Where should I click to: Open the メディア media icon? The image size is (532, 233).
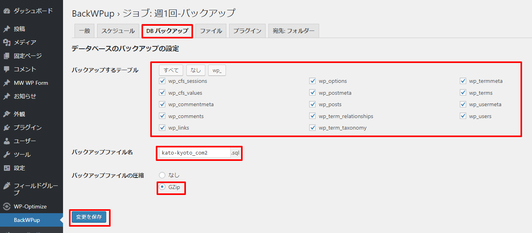6,42
